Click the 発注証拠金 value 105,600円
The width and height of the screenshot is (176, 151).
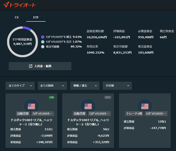pos(146,52)
